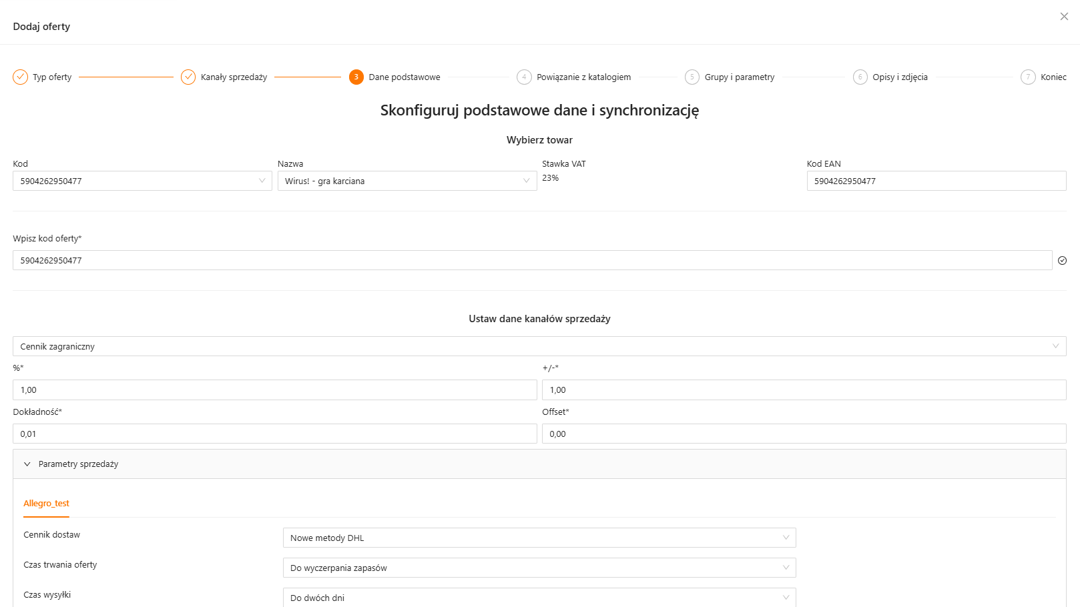This screenshot has width=1080, height=607.
Task: Open Czas trwania oferty dropdown
Action: coord(539,568)
